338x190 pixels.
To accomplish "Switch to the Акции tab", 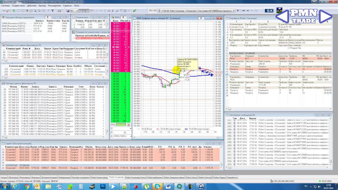I will point(4,178).
